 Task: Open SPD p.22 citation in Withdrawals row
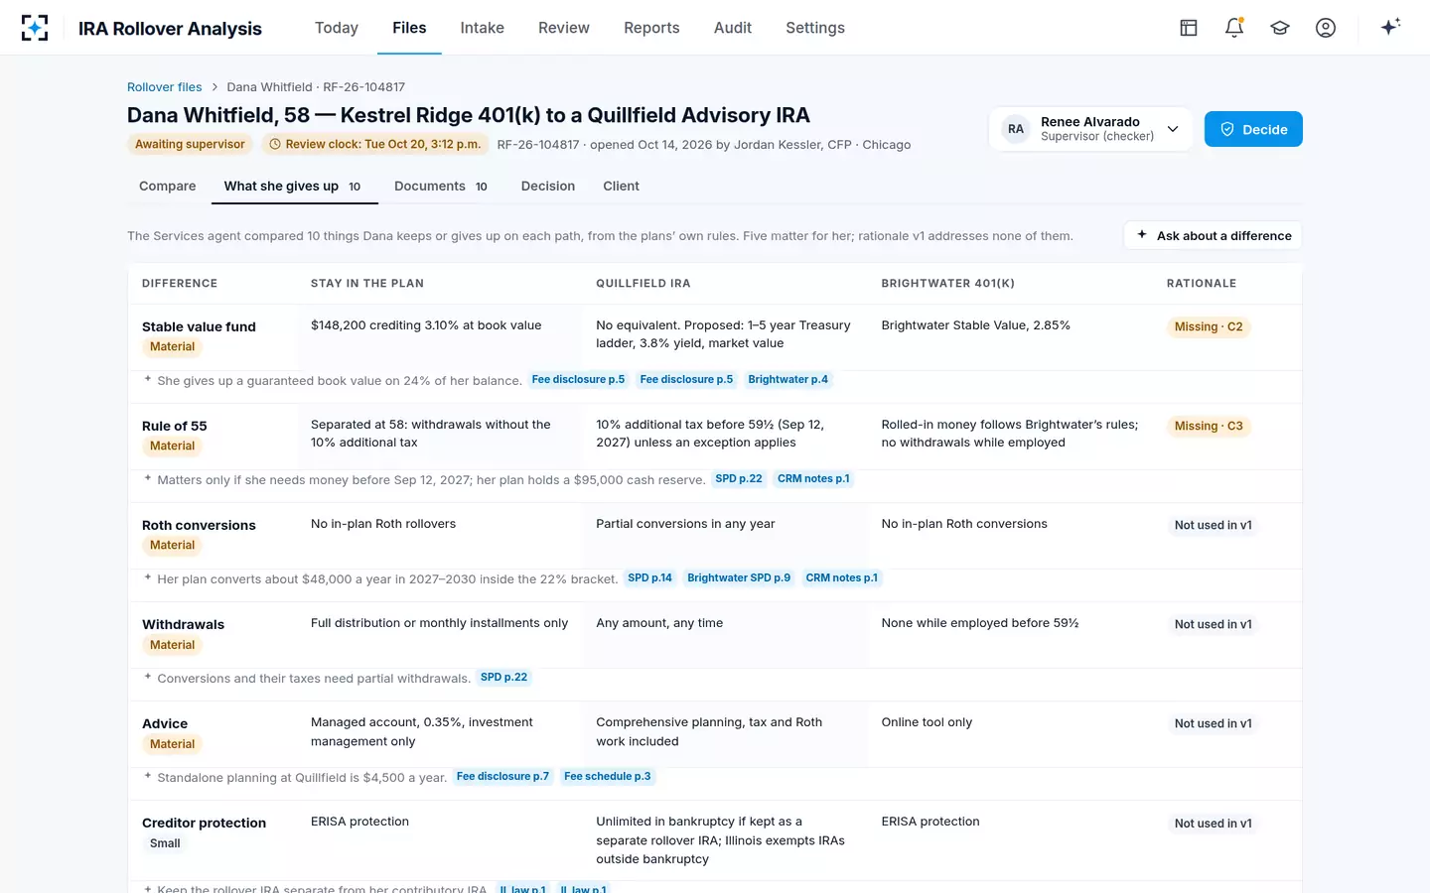point(503,678)
